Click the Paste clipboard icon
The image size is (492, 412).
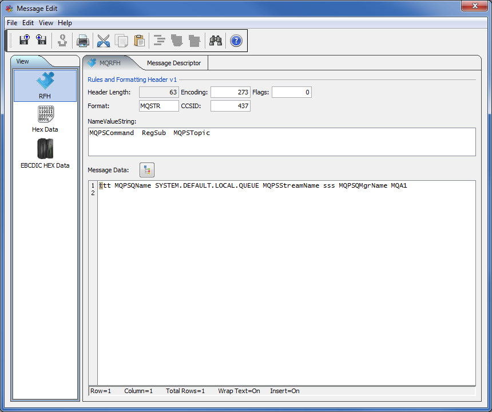point(140,41)
